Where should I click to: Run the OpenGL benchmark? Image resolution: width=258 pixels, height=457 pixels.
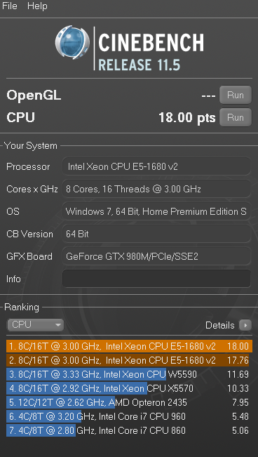pos(236,95)
